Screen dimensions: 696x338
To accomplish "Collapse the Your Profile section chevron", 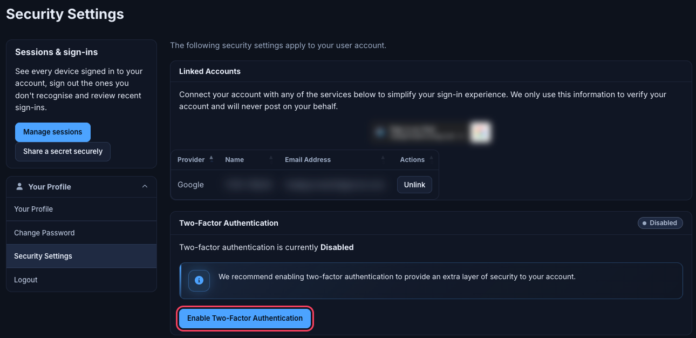I will (x=145, y=186).
